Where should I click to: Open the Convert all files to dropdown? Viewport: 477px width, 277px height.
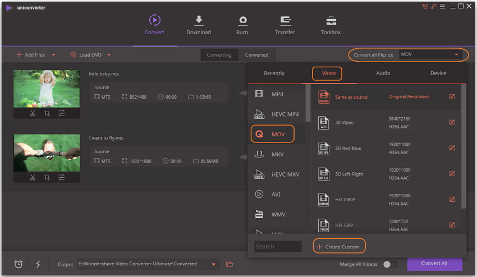[430, 54]
